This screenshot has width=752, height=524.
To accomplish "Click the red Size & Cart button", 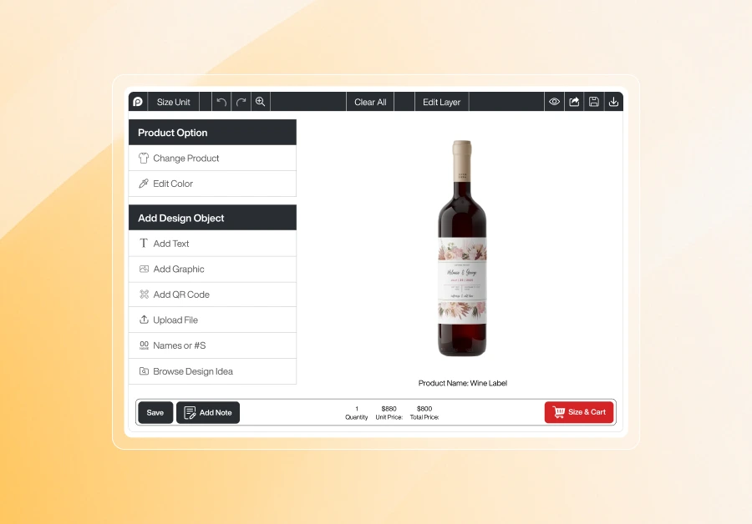I will click(x=579, y=412).
